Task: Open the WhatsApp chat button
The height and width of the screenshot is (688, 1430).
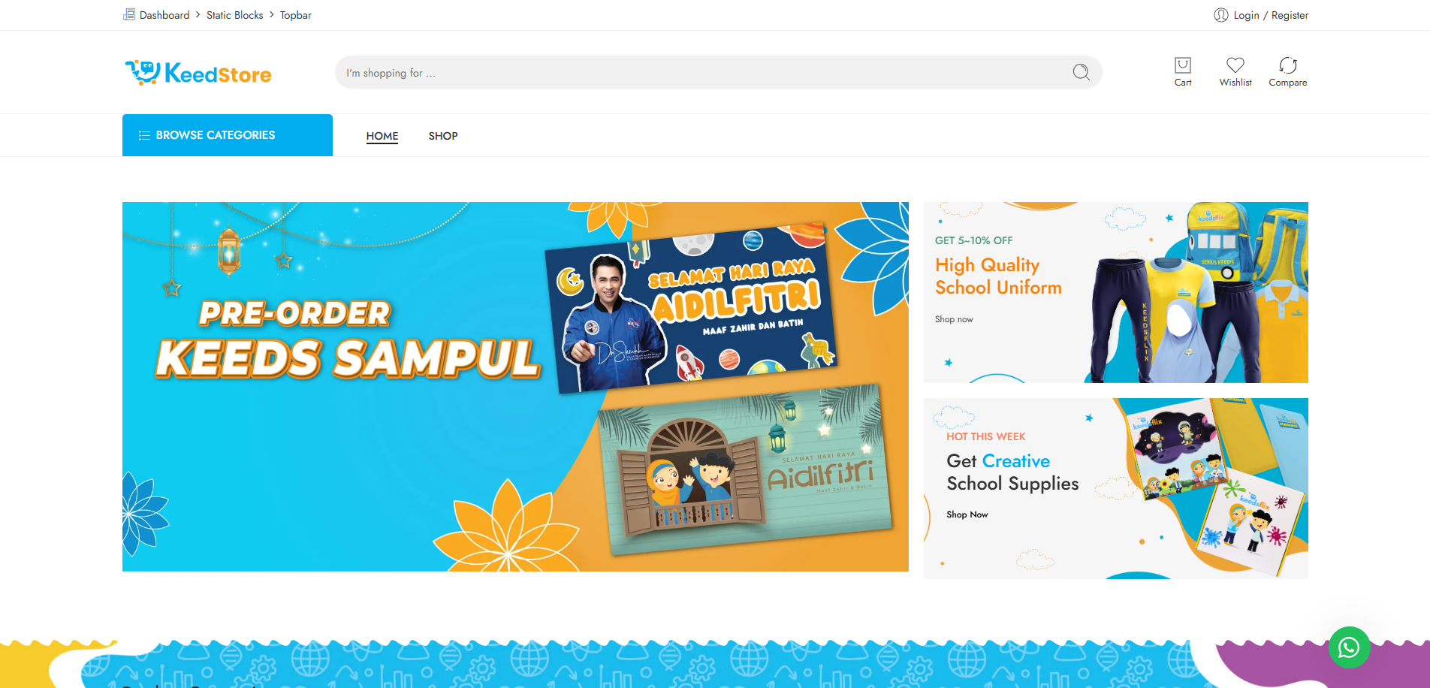Action: point(1349,647)
